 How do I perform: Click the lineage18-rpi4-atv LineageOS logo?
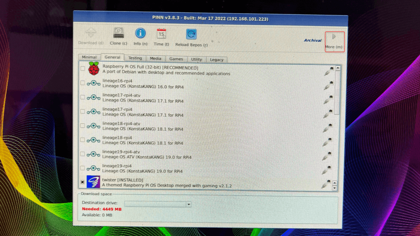(x=94, y=126)
